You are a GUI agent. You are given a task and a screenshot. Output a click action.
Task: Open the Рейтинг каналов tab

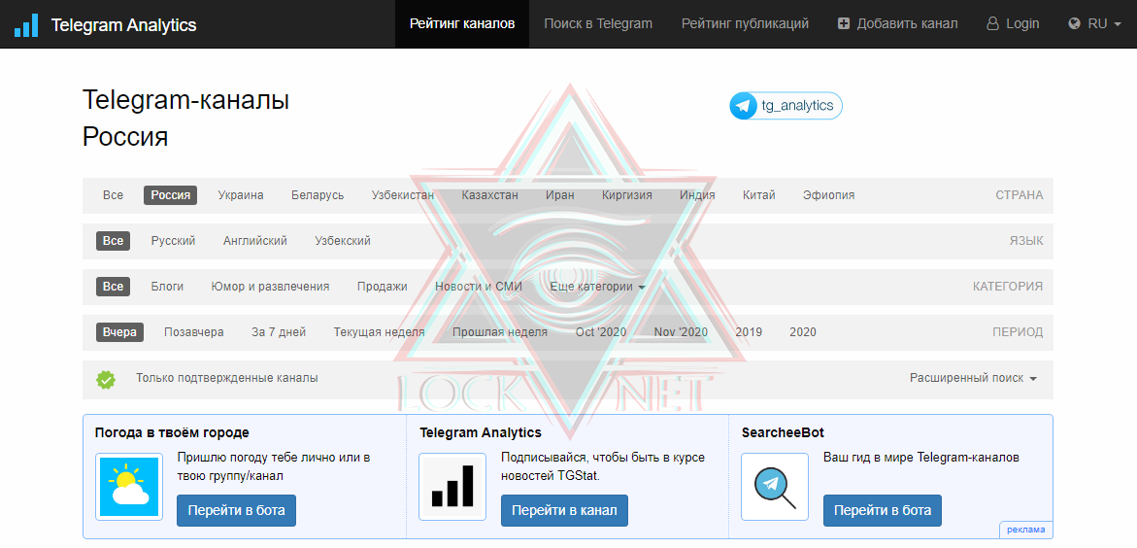462,24
